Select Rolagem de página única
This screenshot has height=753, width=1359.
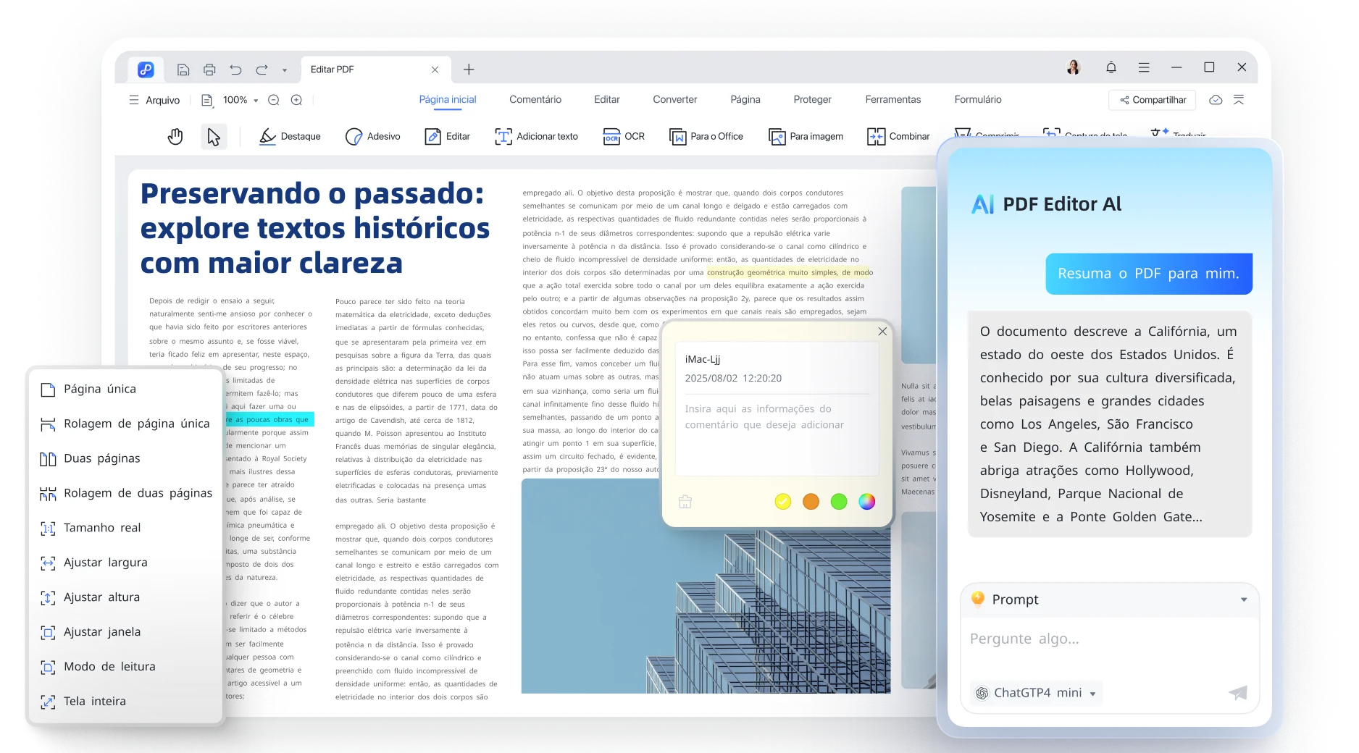125,424
